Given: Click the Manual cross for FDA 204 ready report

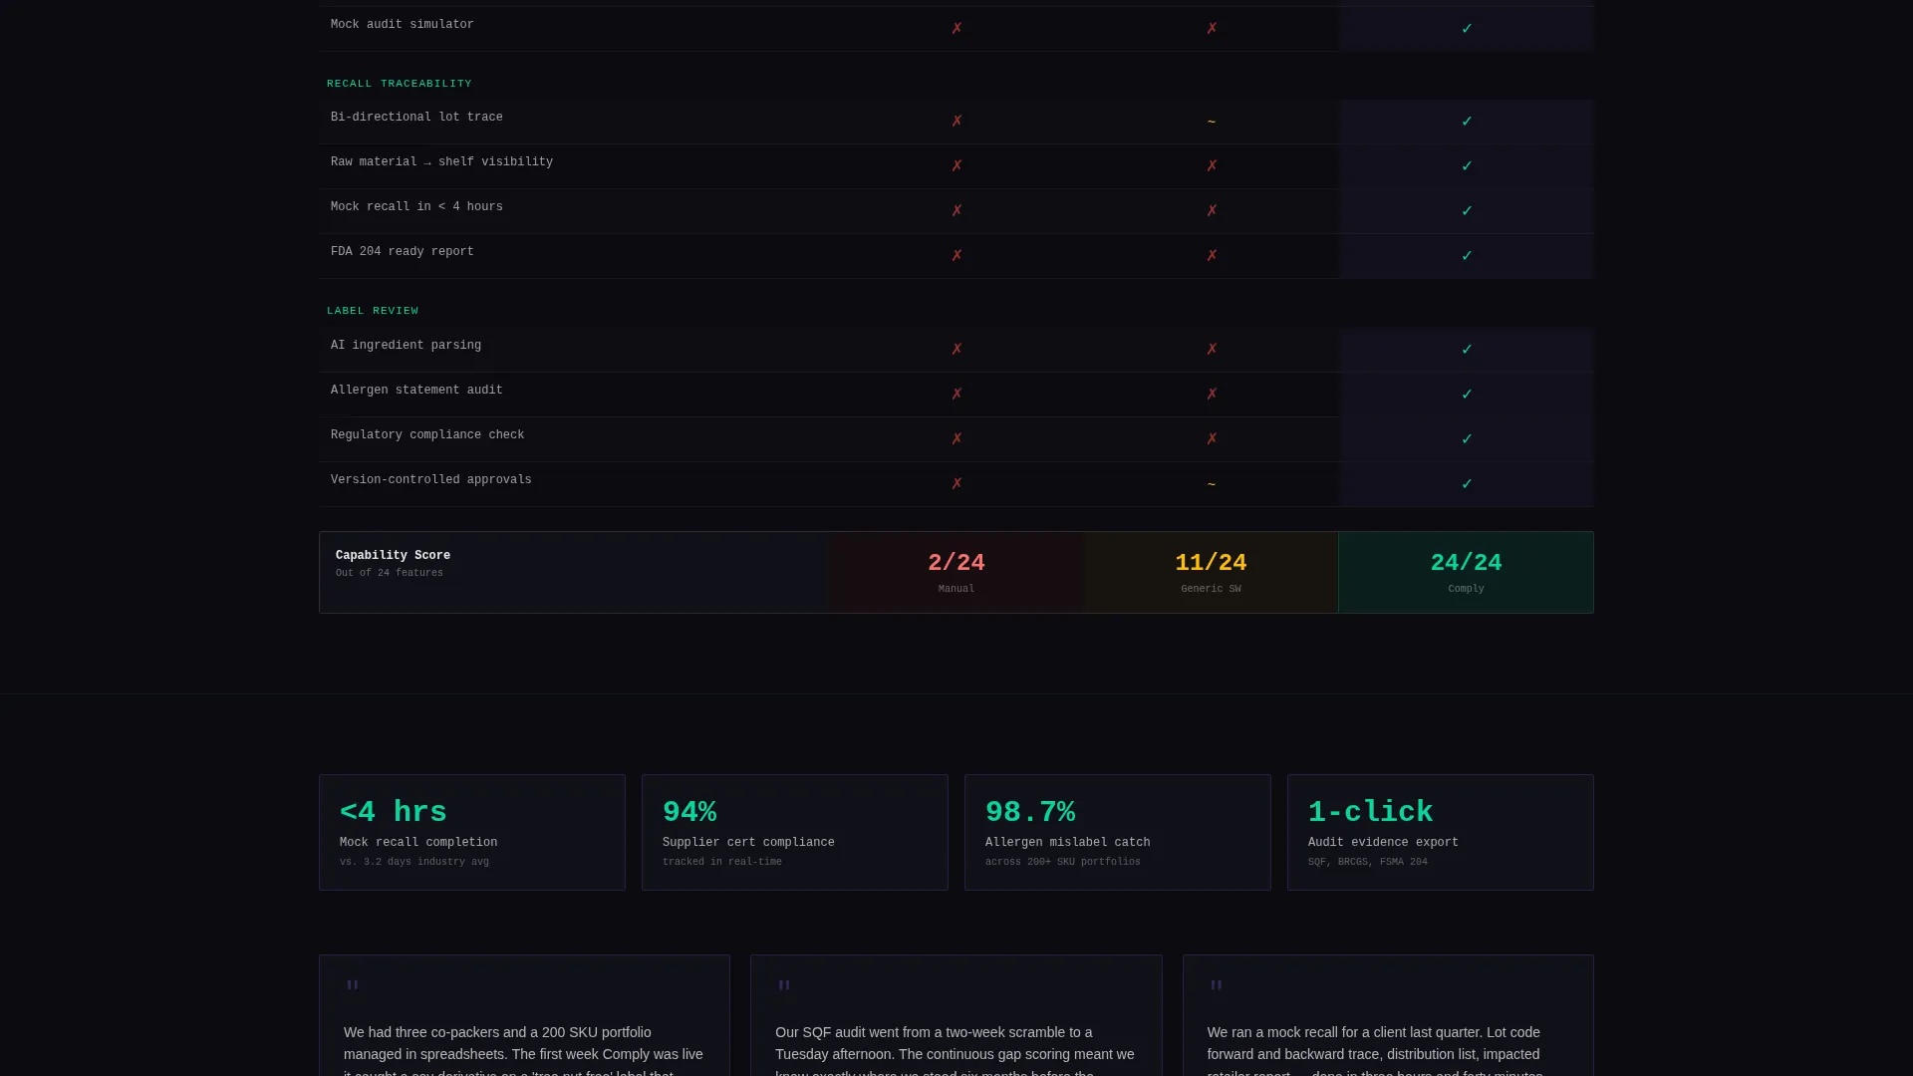Looking at the screenshot, I should pos(956,256).
